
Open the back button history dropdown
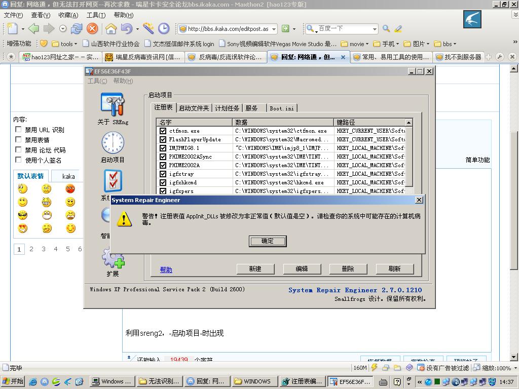62,29
